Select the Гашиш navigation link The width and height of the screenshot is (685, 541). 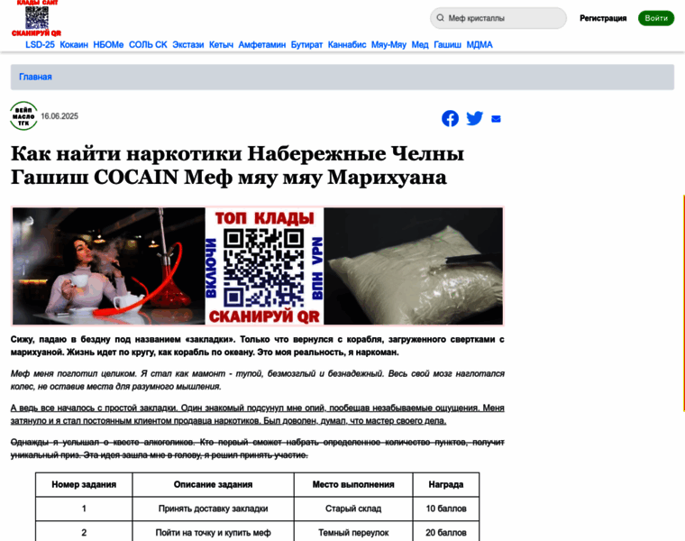click(x=447, y=44)
